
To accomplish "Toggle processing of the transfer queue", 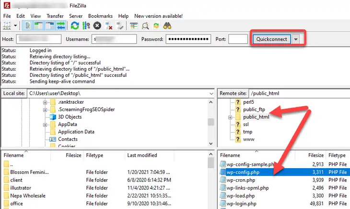I will [x=86, y=26].
